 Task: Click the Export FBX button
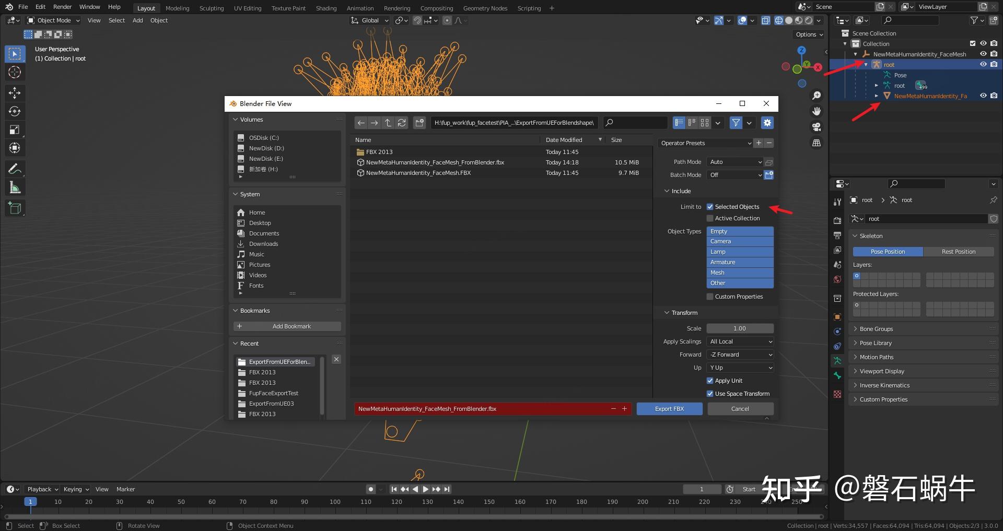click(x=669, y=409)
